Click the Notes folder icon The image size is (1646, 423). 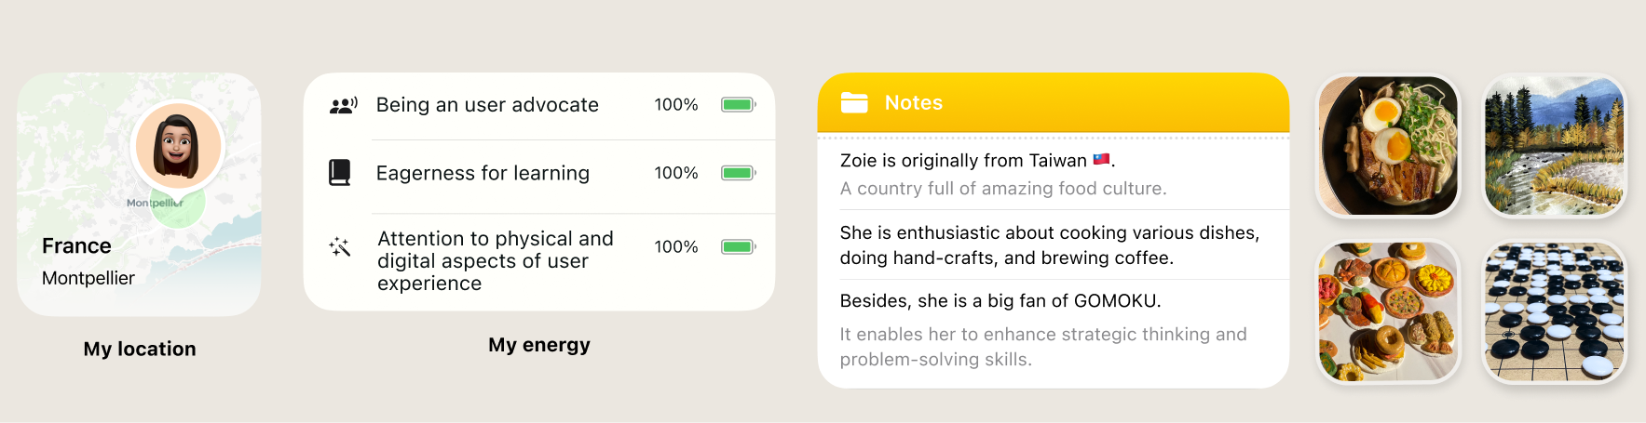[854, 102]
